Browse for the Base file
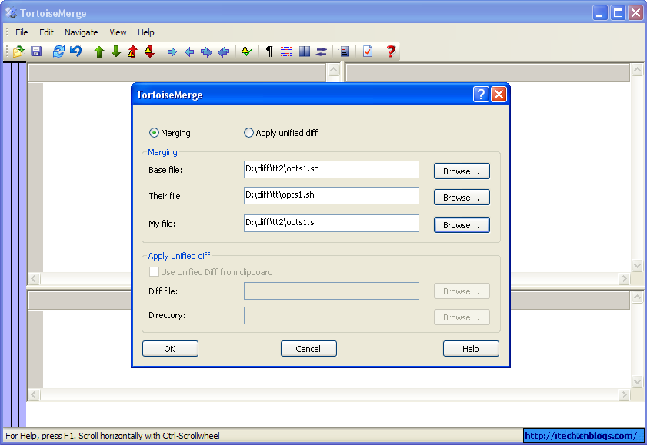647x445 pixels. (x=461, y=171)
